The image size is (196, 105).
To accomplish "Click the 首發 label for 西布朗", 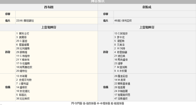I will pyautogui.click(x=8, y=52).
